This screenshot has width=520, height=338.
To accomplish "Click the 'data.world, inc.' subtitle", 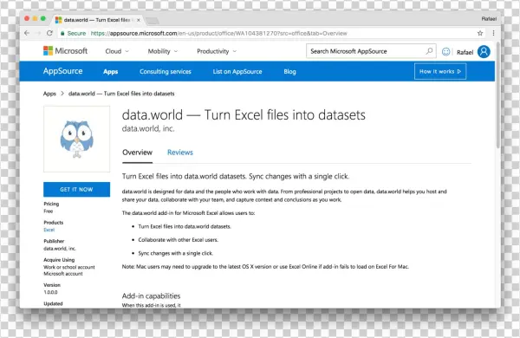I will [148, 128].
